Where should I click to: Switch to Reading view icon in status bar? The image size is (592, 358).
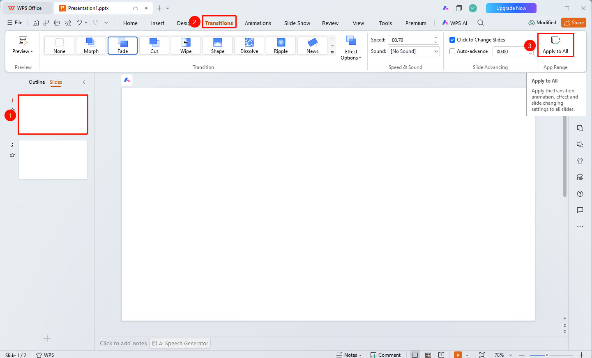(441, 355)
